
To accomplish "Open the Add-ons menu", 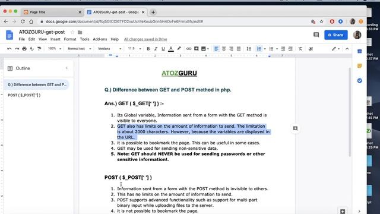I will point(100,39).
